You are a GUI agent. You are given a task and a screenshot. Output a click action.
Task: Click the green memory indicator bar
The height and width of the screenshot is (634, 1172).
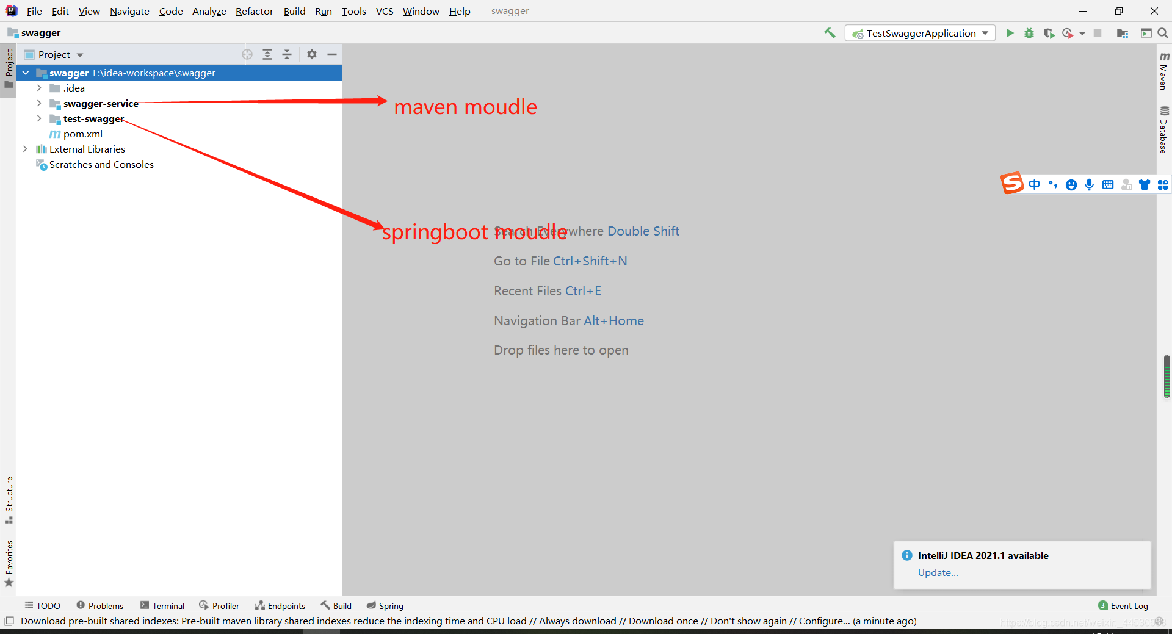pyautogui.click(x=1167, y=376)
